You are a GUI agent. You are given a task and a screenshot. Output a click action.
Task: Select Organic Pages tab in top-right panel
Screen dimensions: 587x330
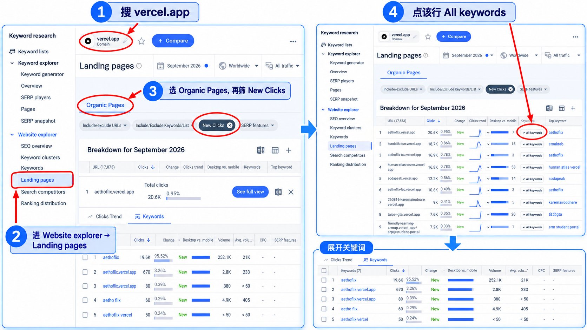(x=404, y=73)
